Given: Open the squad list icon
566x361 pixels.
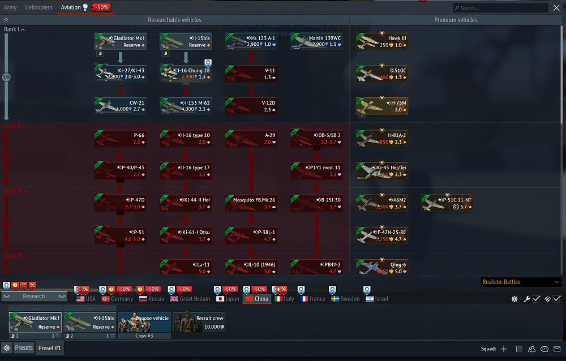Looking at the screenshot, I should coord(519,349).
